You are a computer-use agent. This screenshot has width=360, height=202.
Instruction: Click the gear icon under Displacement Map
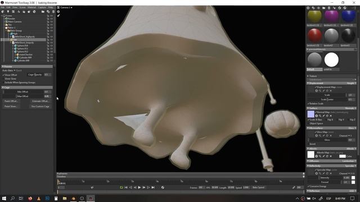[316, 91]
